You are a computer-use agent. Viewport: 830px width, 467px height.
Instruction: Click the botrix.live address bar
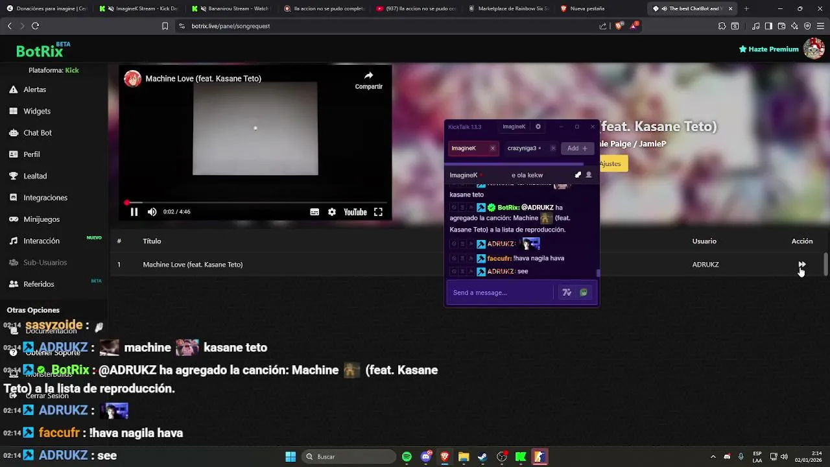(389, 26)
